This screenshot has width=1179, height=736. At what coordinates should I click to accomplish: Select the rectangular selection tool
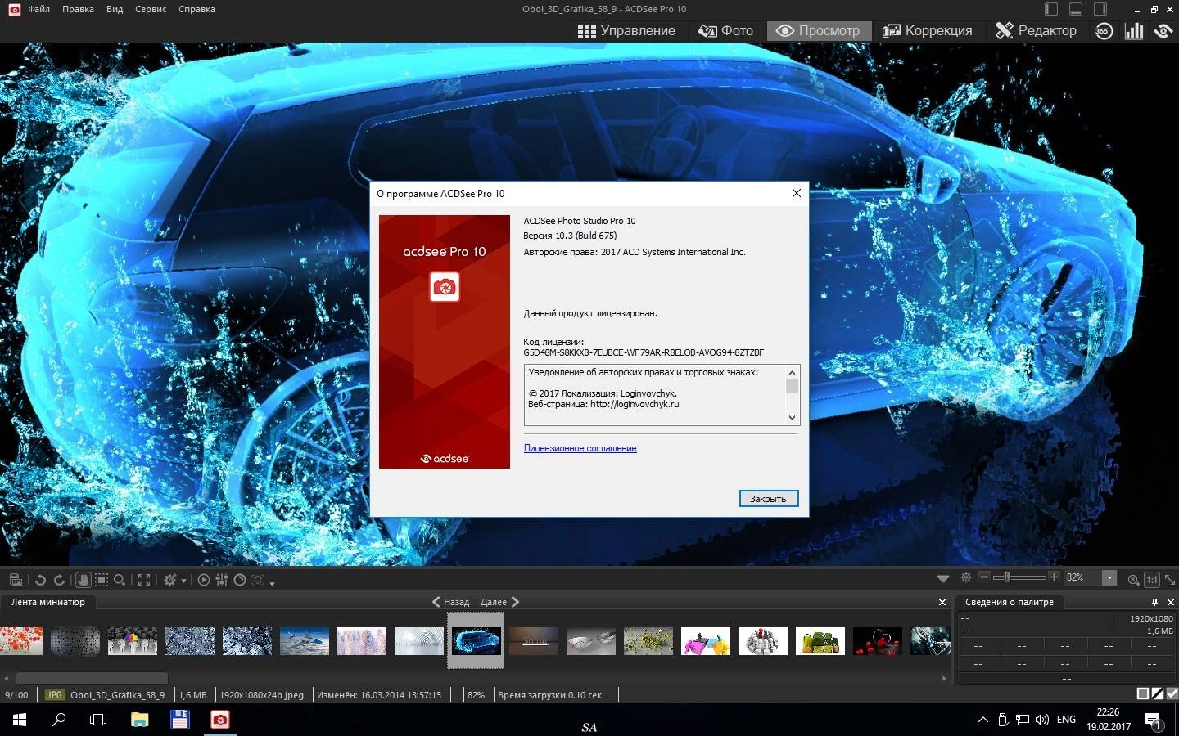pyautogui.click(x=102, y=580)
